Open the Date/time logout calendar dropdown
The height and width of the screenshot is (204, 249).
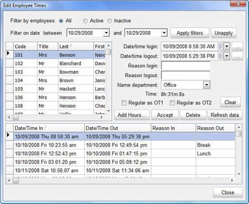coord(227,56)
